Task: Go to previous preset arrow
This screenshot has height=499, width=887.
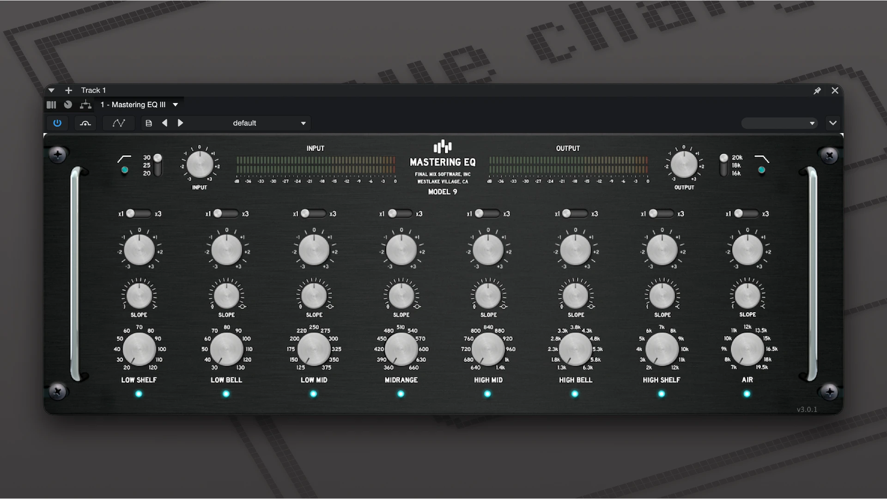Action: (x=164, y=123)
